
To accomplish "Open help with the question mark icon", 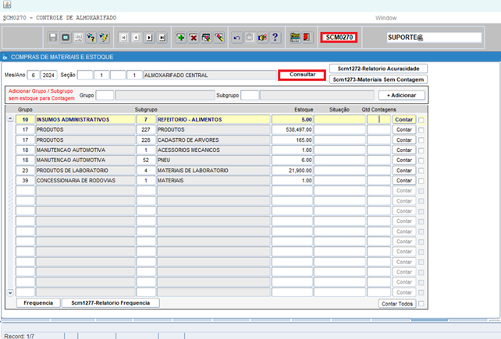I will (x=275, y=37).
